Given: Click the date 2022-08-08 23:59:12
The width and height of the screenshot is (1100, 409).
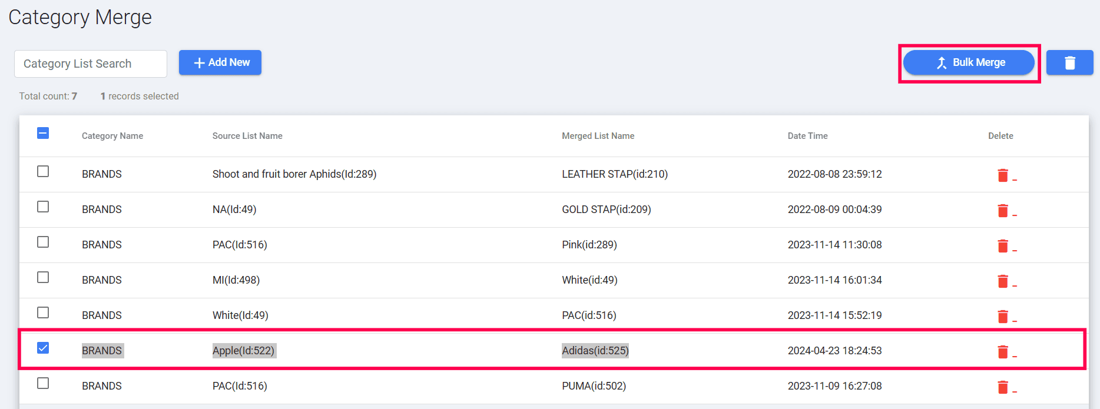Looking at the screenshot, I should (x=835, y=174).
